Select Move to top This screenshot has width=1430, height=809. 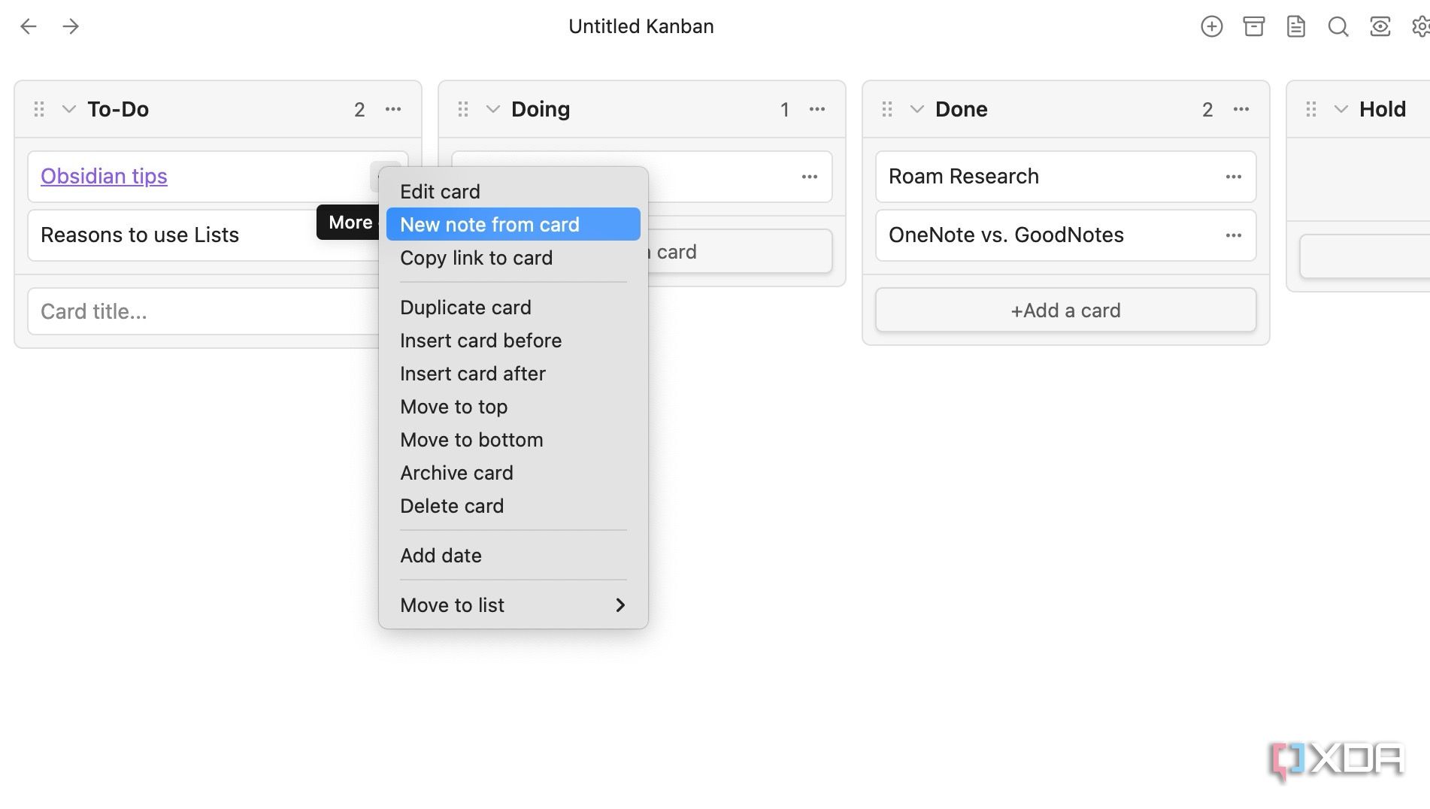coord(514,407)
